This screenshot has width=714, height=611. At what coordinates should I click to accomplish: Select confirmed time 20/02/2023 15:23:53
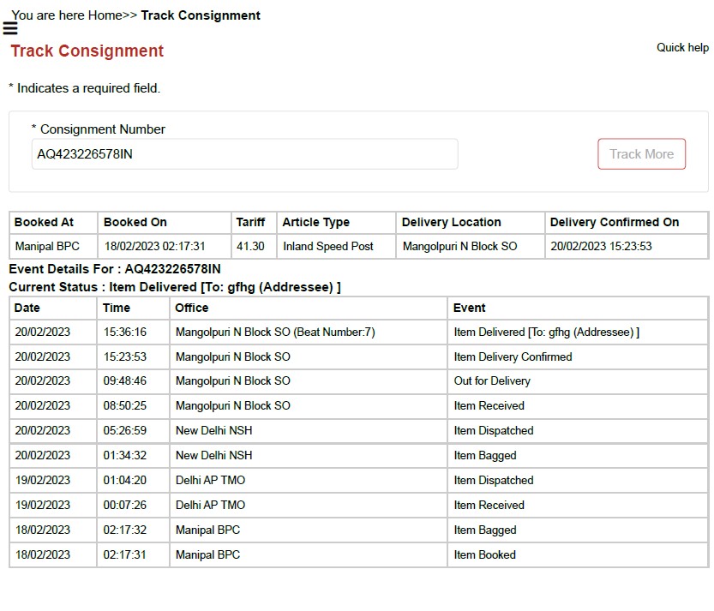(x=601, y=246)
